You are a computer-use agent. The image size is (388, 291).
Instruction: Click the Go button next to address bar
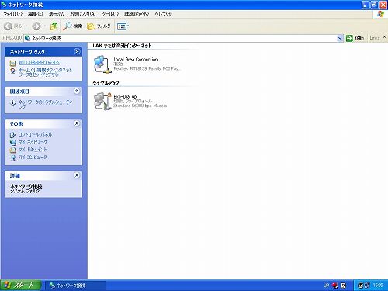point(355,38)
